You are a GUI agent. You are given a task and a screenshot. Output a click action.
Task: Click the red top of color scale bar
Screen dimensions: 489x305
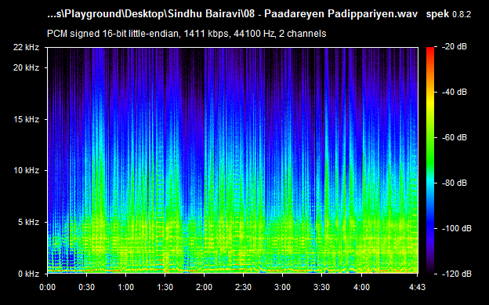pos(430,49)
